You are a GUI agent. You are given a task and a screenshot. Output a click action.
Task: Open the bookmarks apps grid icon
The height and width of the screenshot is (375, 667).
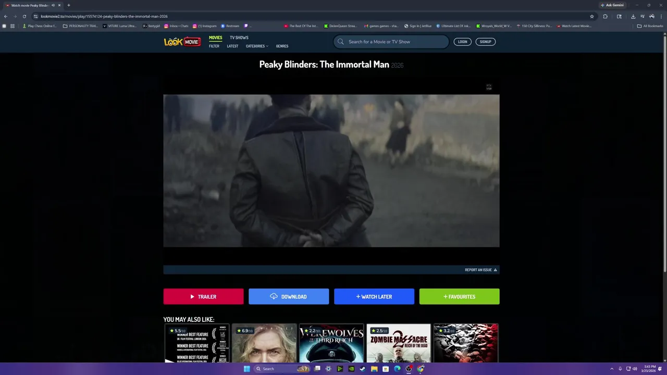pos(13,26)
